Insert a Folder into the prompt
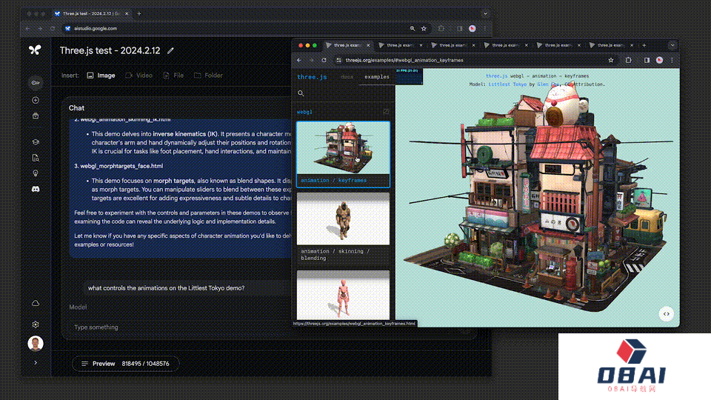The image size is (711, 400). [x=209, y=76]
